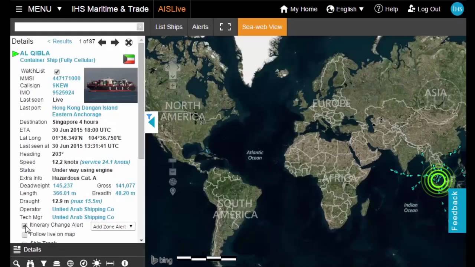The width and height of the screenshot is (475, 267).
Task: Expand the MENU dropdown arrow
Action: (59, 9)
